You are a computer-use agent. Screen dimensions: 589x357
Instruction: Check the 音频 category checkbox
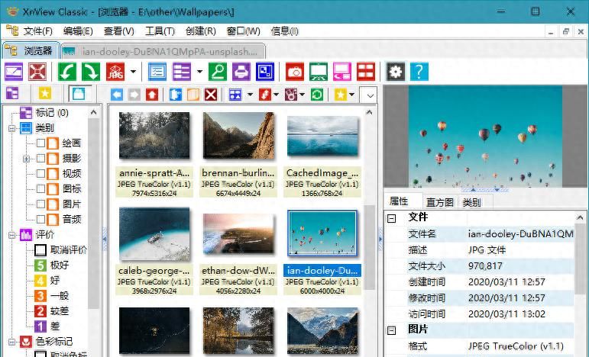coord(40,219)
